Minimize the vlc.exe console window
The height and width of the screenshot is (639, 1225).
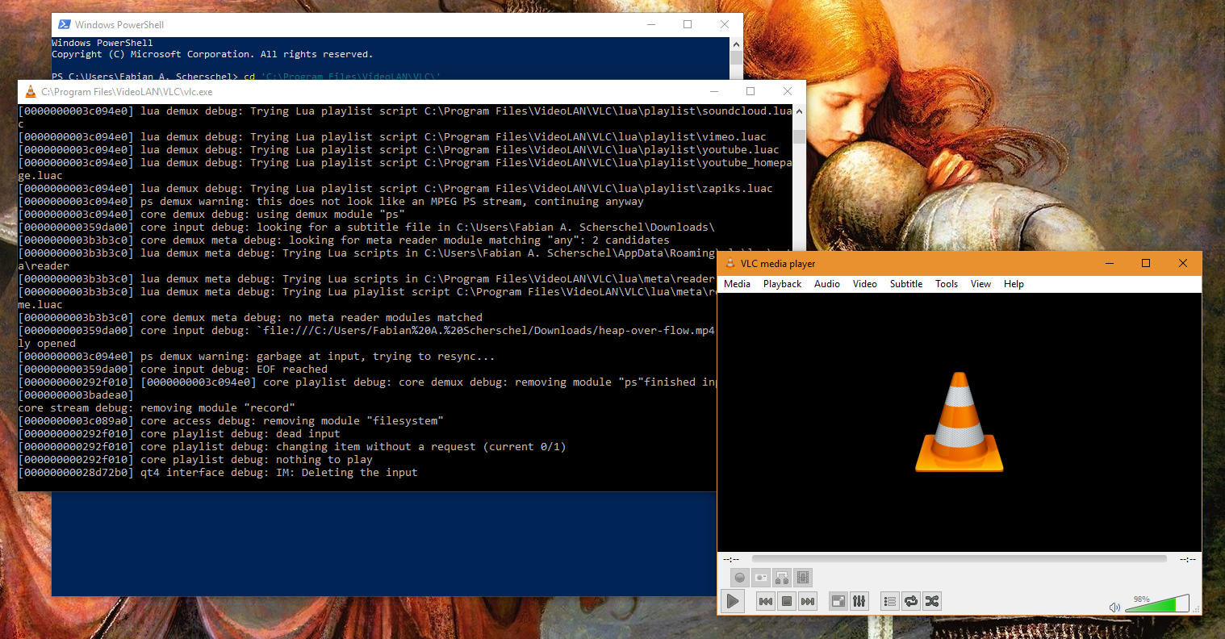713,92
